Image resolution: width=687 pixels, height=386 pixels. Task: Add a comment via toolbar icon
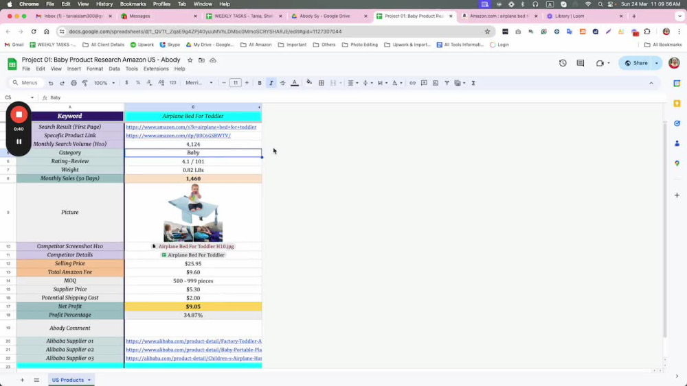pyautogui.click(x=424, y=83)
